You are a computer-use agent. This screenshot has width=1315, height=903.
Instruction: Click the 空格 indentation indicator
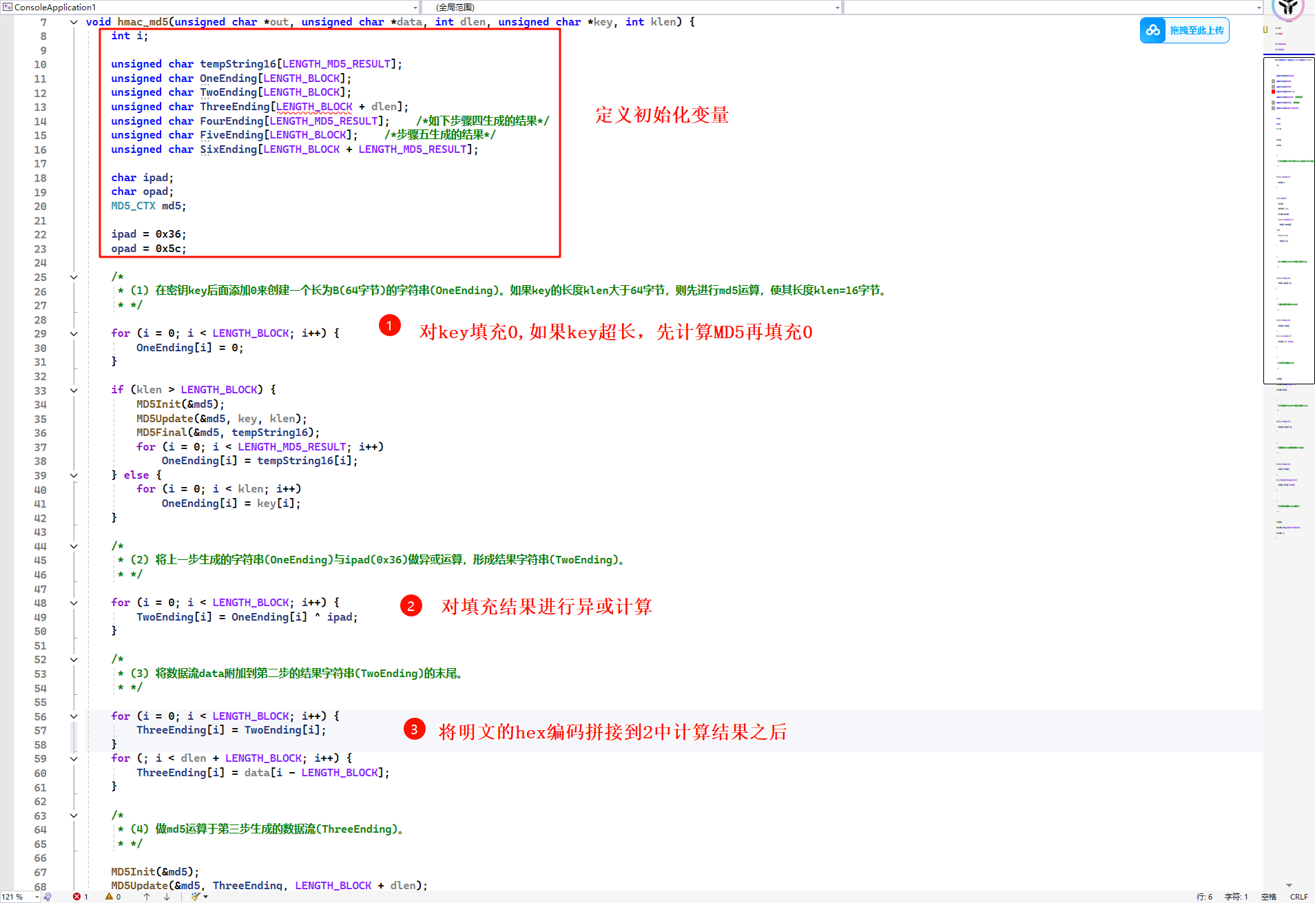[x=1269, y=897]
